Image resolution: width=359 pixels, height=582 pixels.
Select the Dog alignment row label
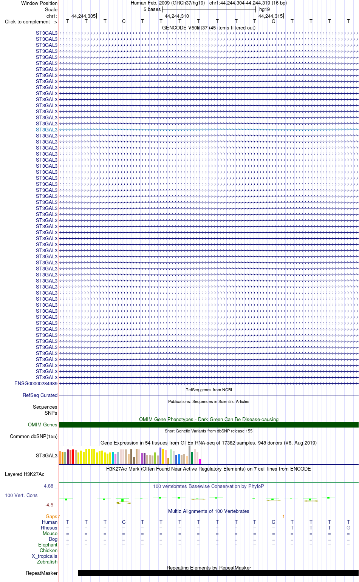click(x=53, y=539)
